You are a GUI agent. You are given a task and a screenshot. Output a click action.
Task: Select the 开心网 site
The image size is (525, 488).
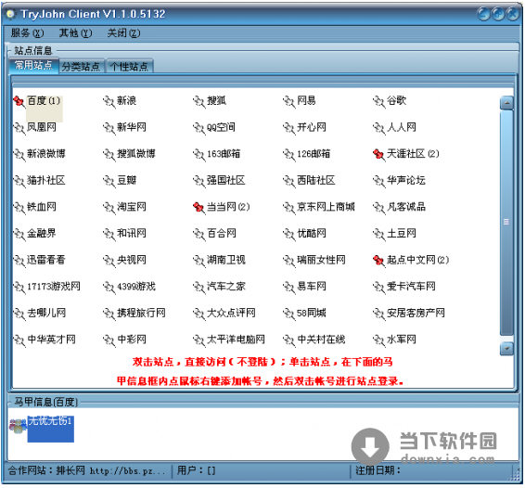click(312, 127)
